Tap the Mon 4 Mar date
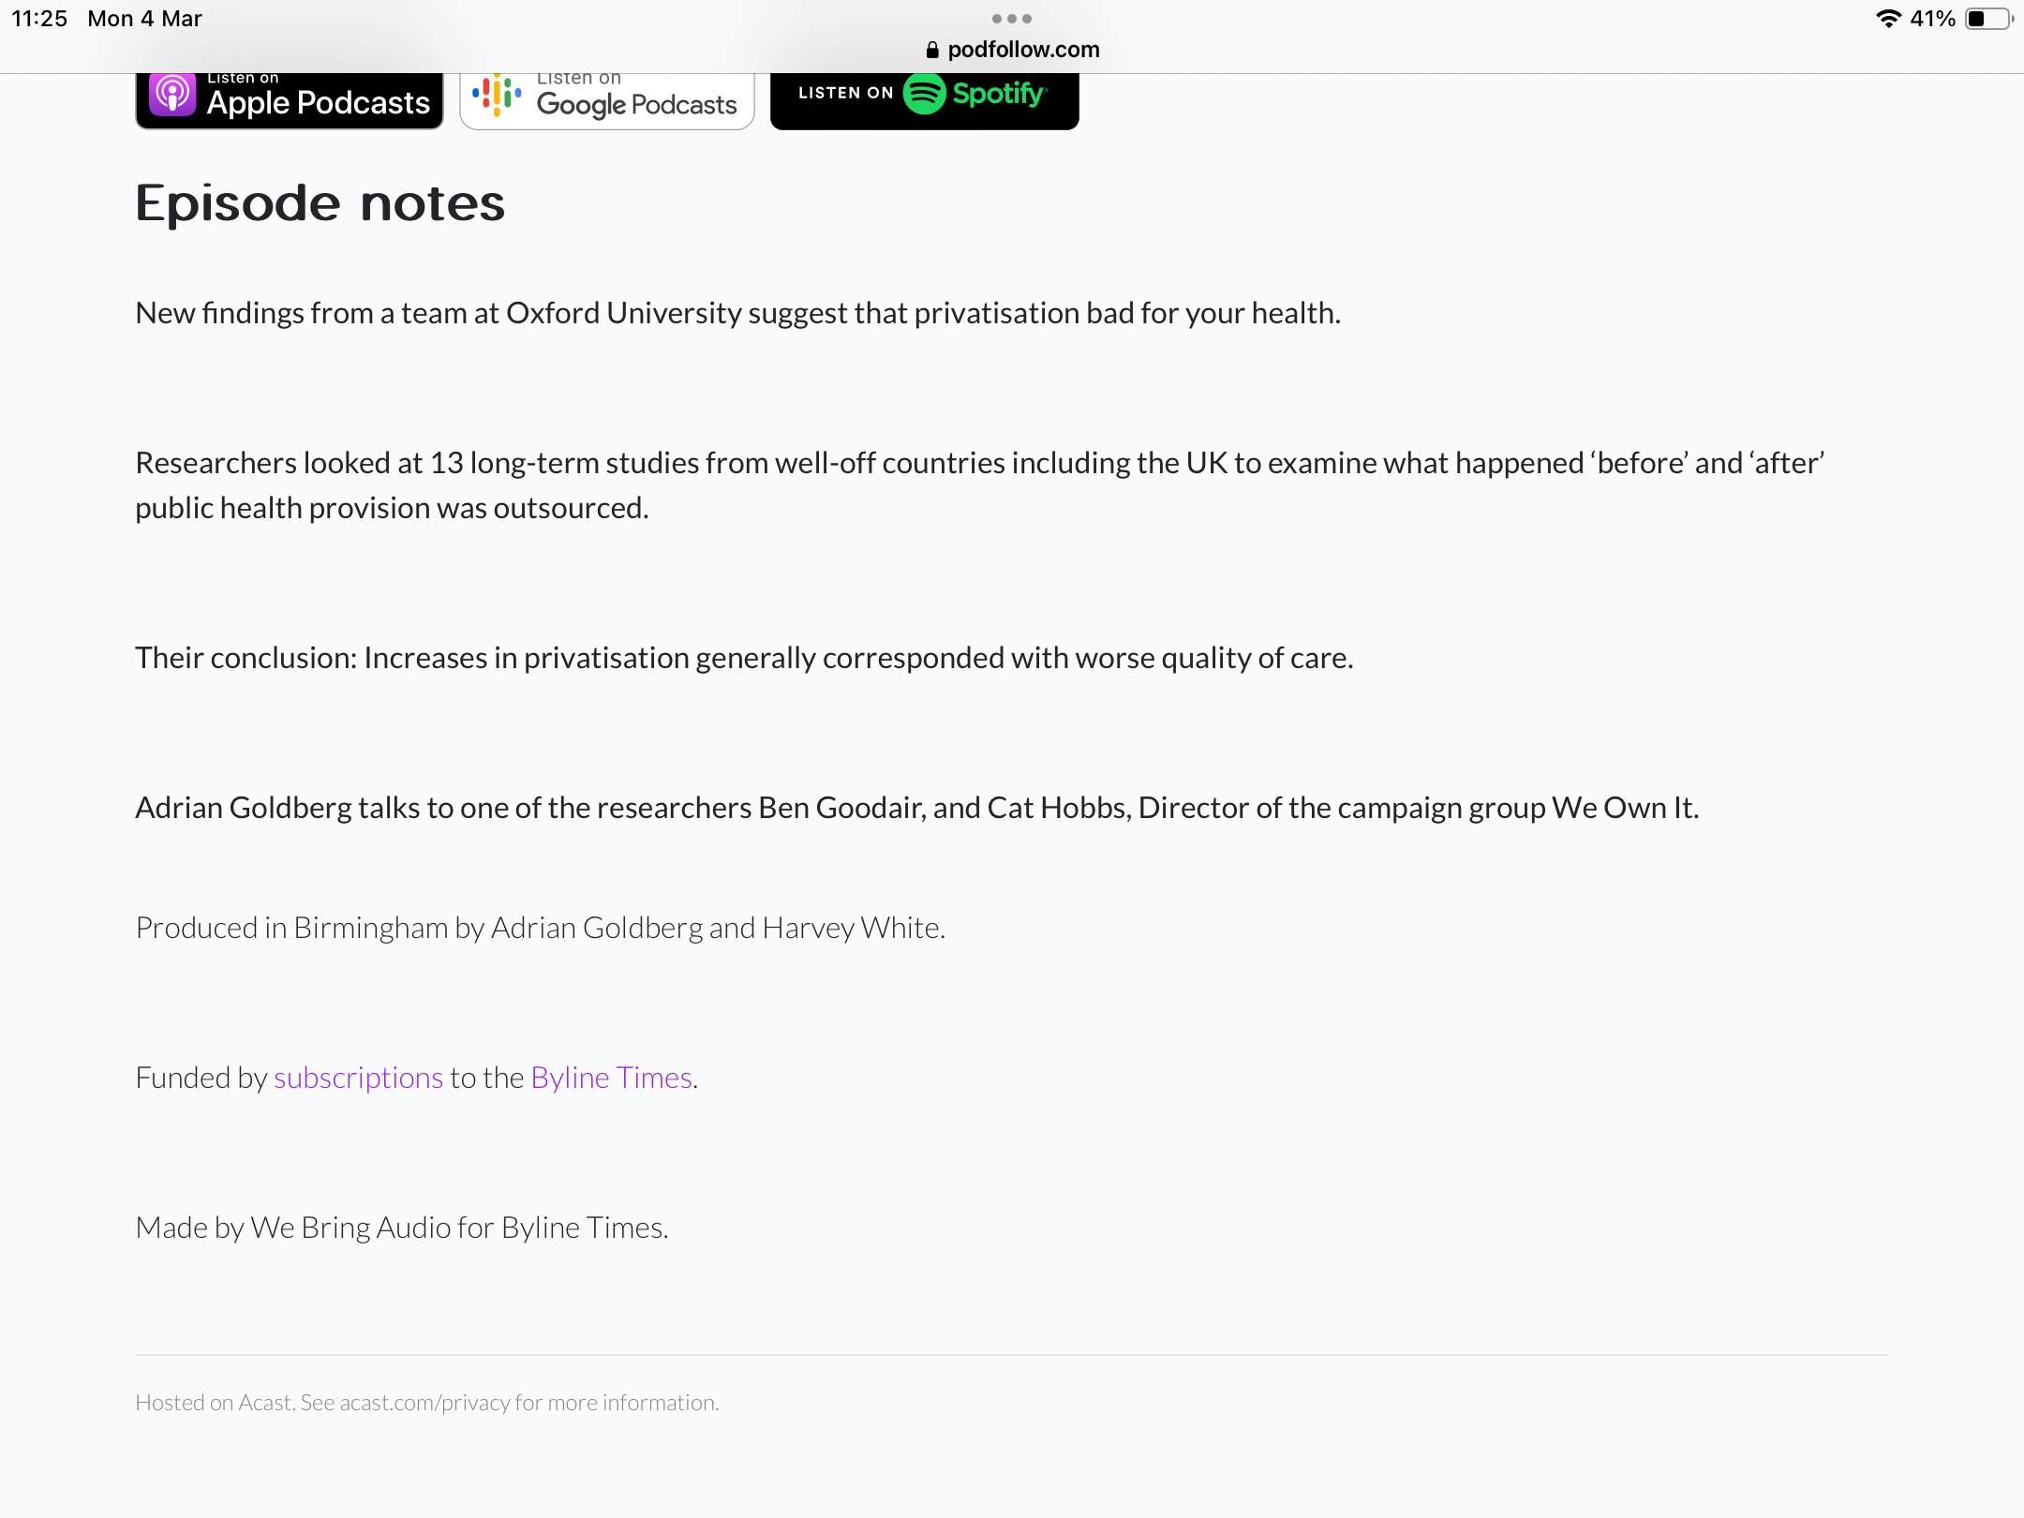Image resolution: width=2024 pixels, height=1518 pixels. (145, 19)
